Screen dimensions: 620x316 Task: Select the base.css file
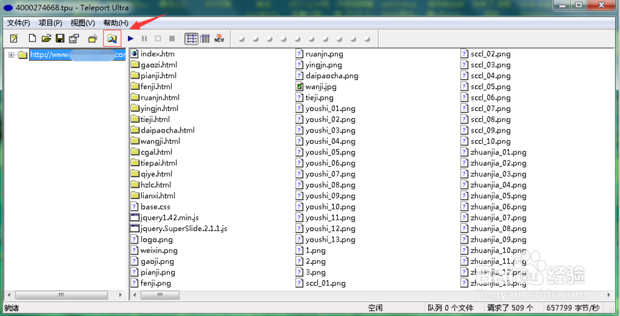pos(151,206)
